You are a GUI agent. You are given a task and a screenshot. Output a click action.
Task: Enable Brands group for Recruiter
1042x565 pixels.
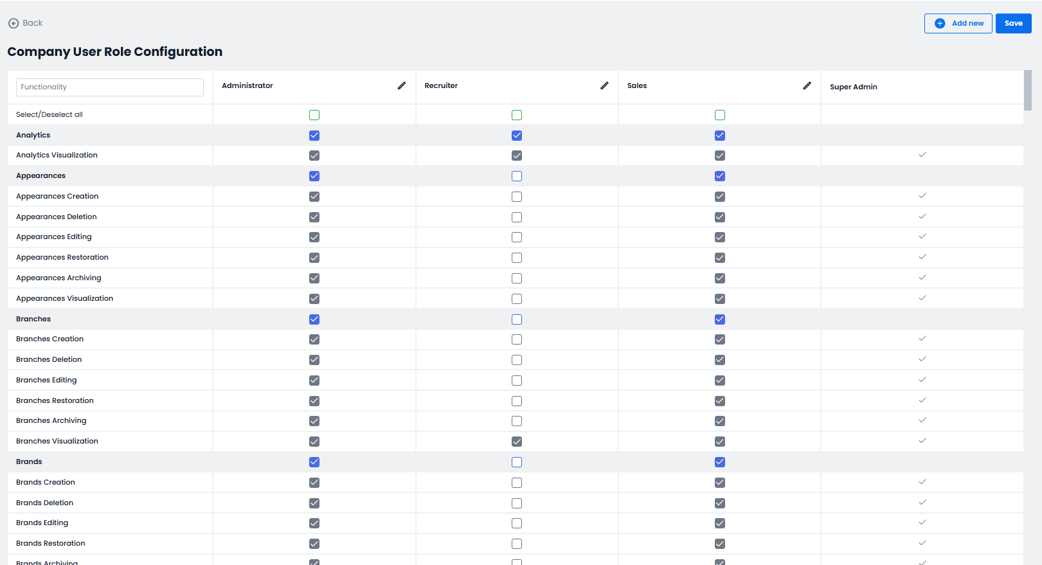517,462
